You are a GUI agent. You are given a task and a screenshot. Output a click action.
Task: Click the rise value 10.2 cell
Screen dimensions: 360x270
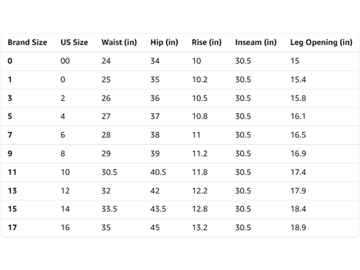point(200,80)
